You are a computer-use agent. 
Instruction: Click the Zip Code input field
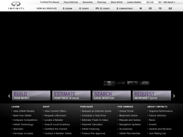pyautogui.click(x=150, y=2)
